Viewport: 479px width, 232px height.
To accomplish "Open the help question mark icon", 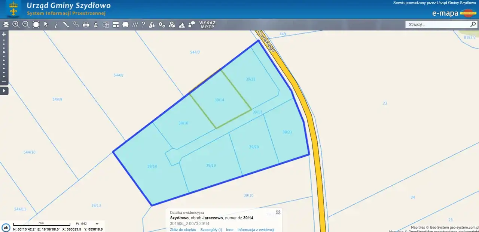I will click(143, 25).
